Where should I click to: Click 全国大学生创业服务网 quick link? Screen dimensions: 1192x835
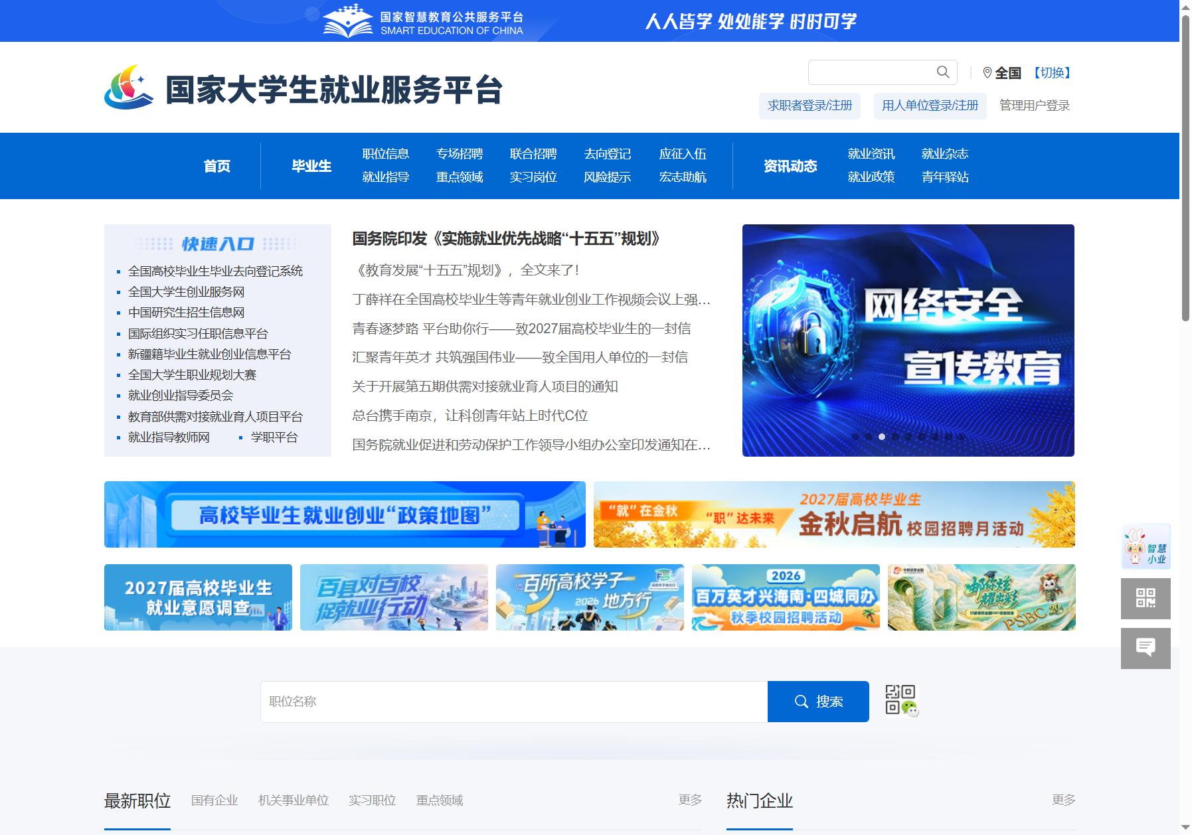(x=186, y=291)
